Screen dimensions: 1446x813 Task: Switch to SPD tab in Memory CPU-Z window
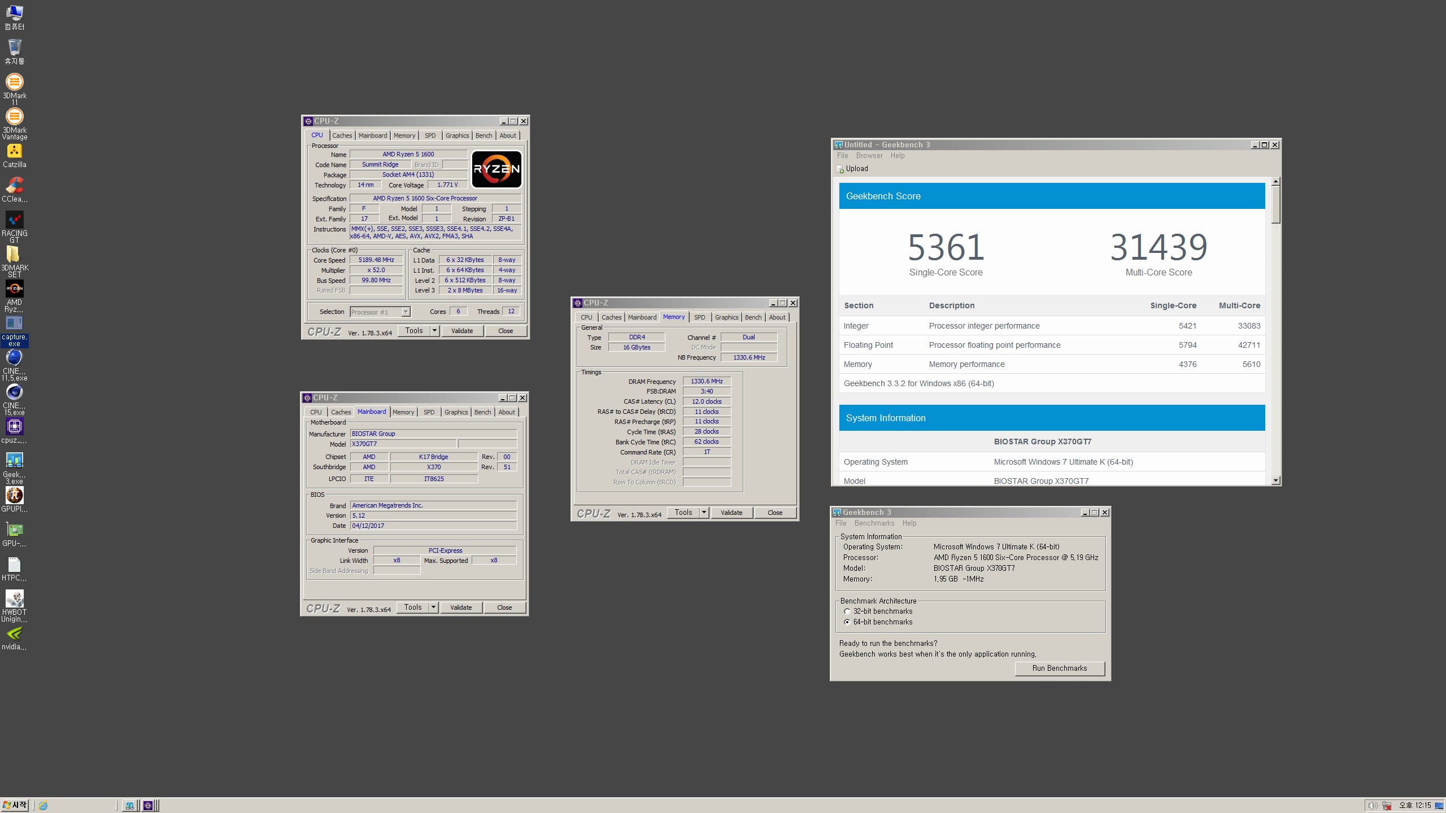point(699,317)
